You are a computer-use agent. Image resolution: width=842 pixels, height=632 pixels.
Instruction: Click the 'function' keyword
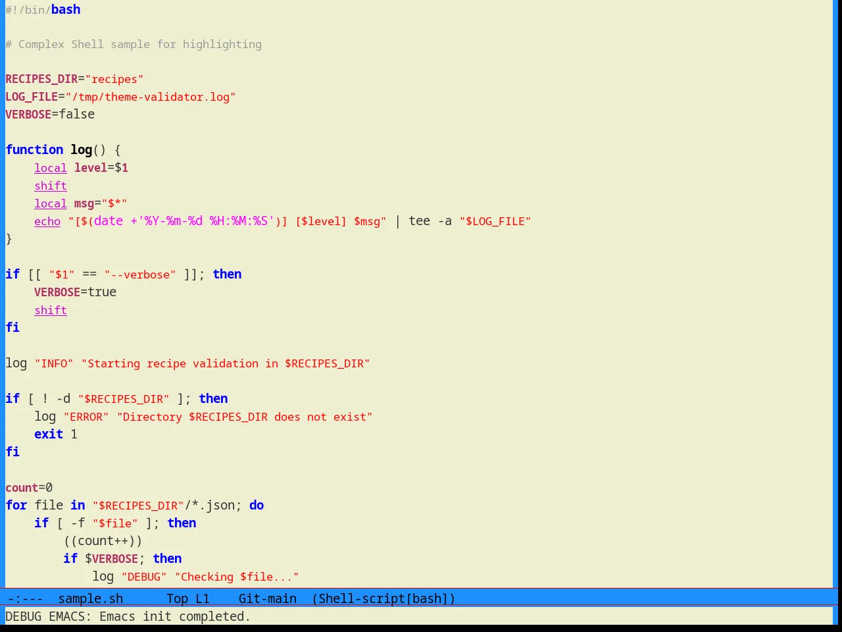click(34, 150)
